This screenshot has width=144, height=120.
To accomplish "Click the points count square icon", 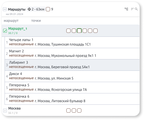I will click(48, 9).
